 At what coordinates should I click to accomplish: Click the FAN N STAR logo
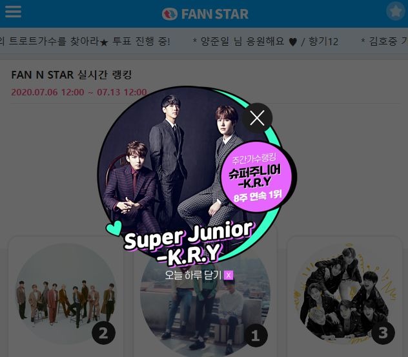[205, 14]
